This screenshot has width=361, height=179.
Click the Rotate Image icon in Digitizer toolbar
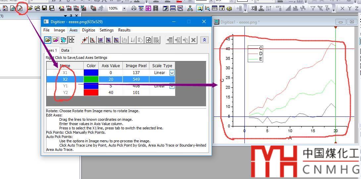tap(64, 40)
